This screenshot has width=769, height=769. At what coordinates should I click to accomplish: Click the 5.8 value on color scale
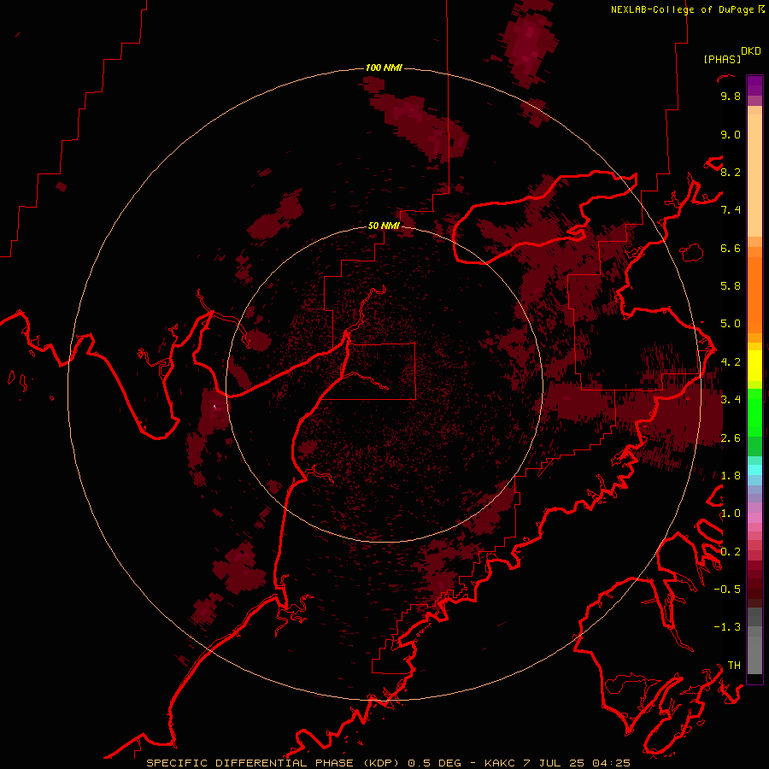pos(731,286)
